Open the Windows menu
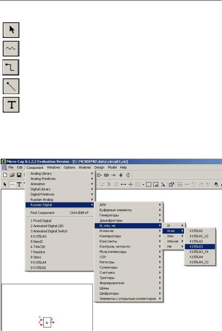 54,167
